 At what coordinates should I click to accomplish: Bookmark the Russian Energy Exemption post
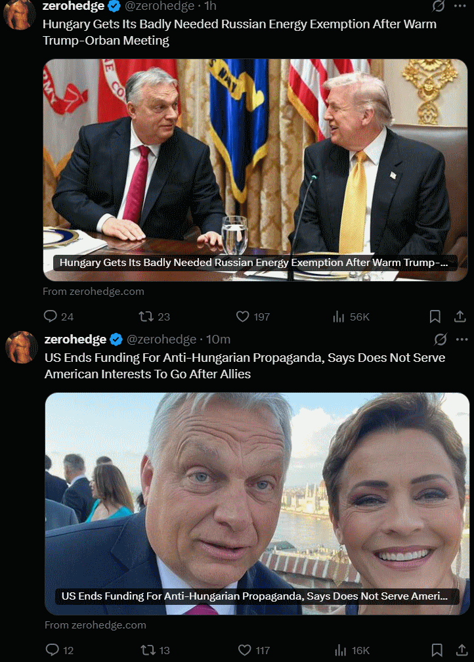pos(435,317)
